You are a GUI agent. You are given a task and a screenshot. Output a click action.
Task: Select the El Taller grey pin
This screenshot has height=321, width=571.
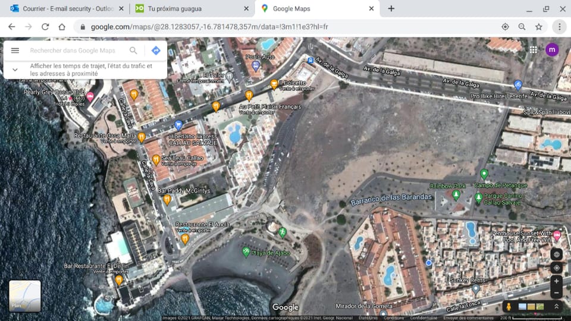point(229,76)
